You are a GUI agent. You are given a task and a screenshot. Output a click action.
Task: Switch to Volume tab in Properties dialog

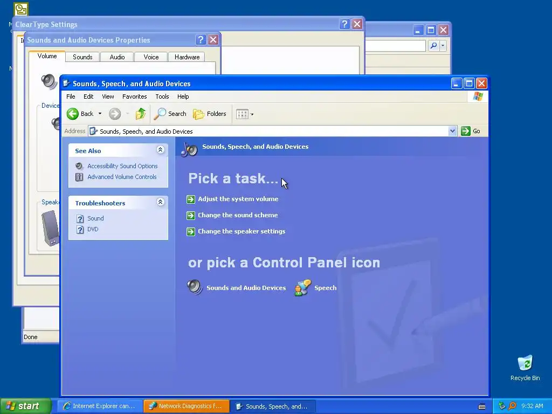[47, 56]
